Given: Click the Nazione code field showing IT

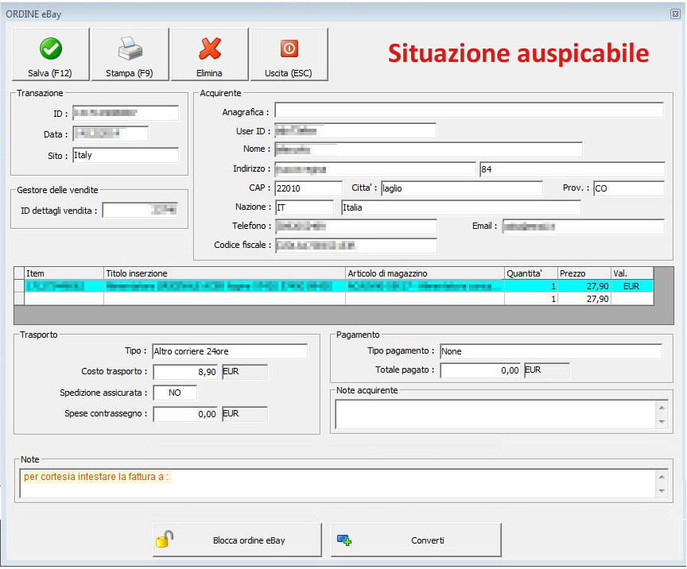Looking at the screenshot, I should (305, 207).
